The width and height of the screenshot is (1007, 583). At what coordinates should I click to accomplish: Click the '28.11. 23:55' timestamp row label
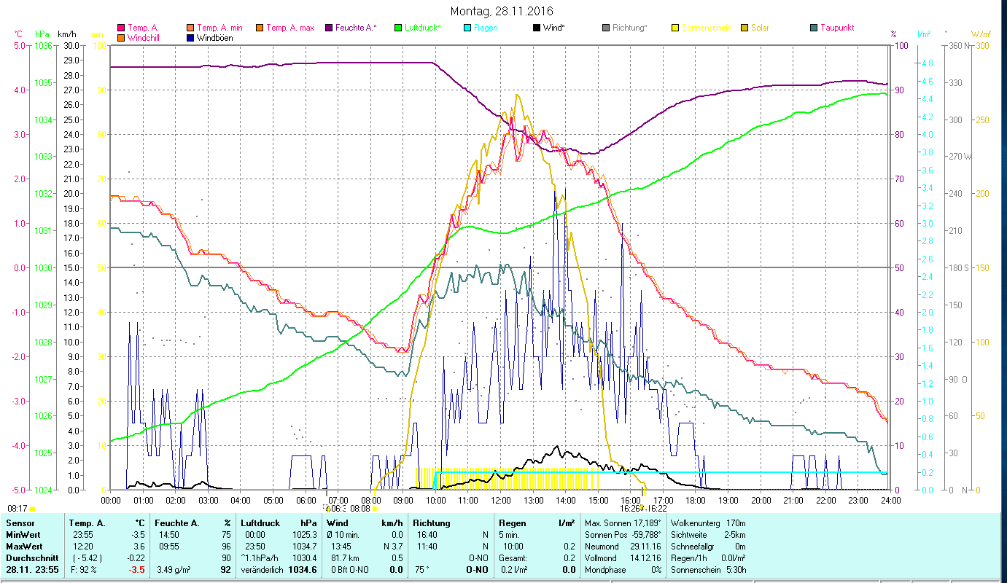pyautogui.click(x=32, y=570)
